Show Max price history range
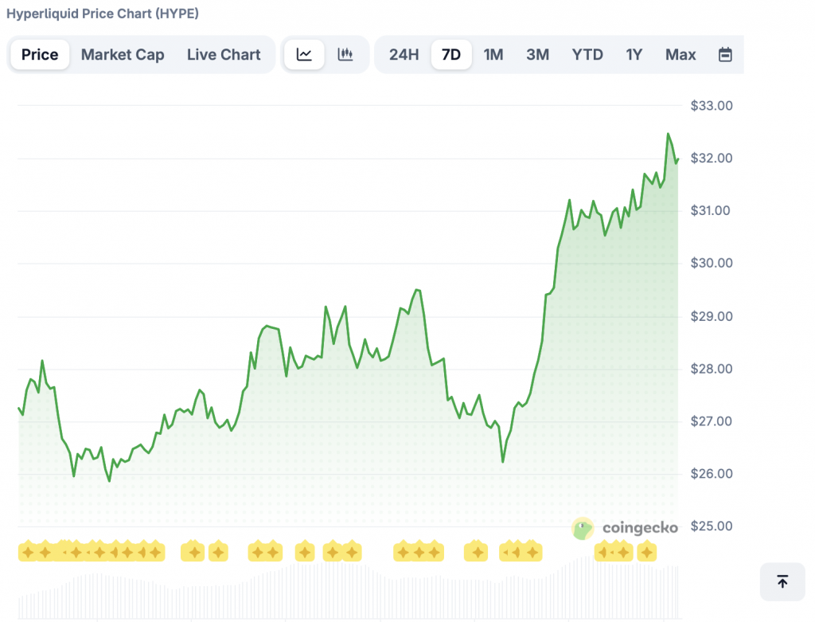The width and height of the screenshot is (815, 622). coord(680,54)
